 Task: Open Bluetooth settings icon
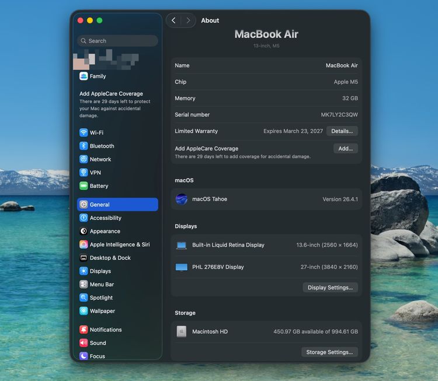[x=84, y=146]
